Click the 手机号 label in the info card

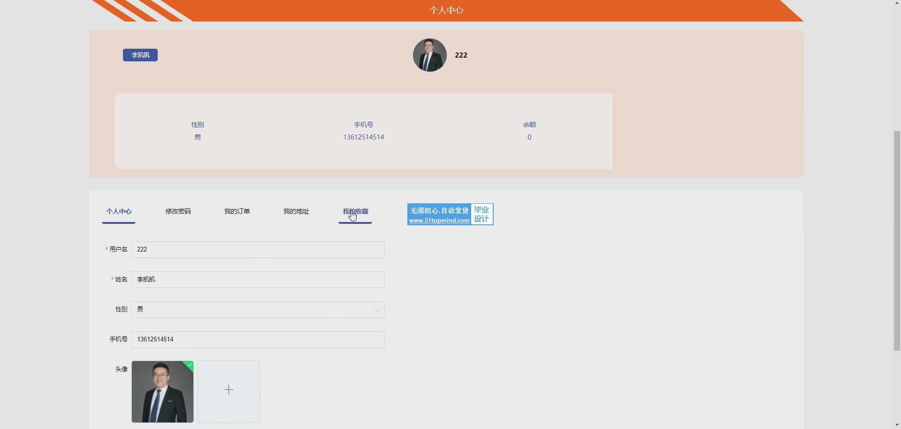coord(364,125)
